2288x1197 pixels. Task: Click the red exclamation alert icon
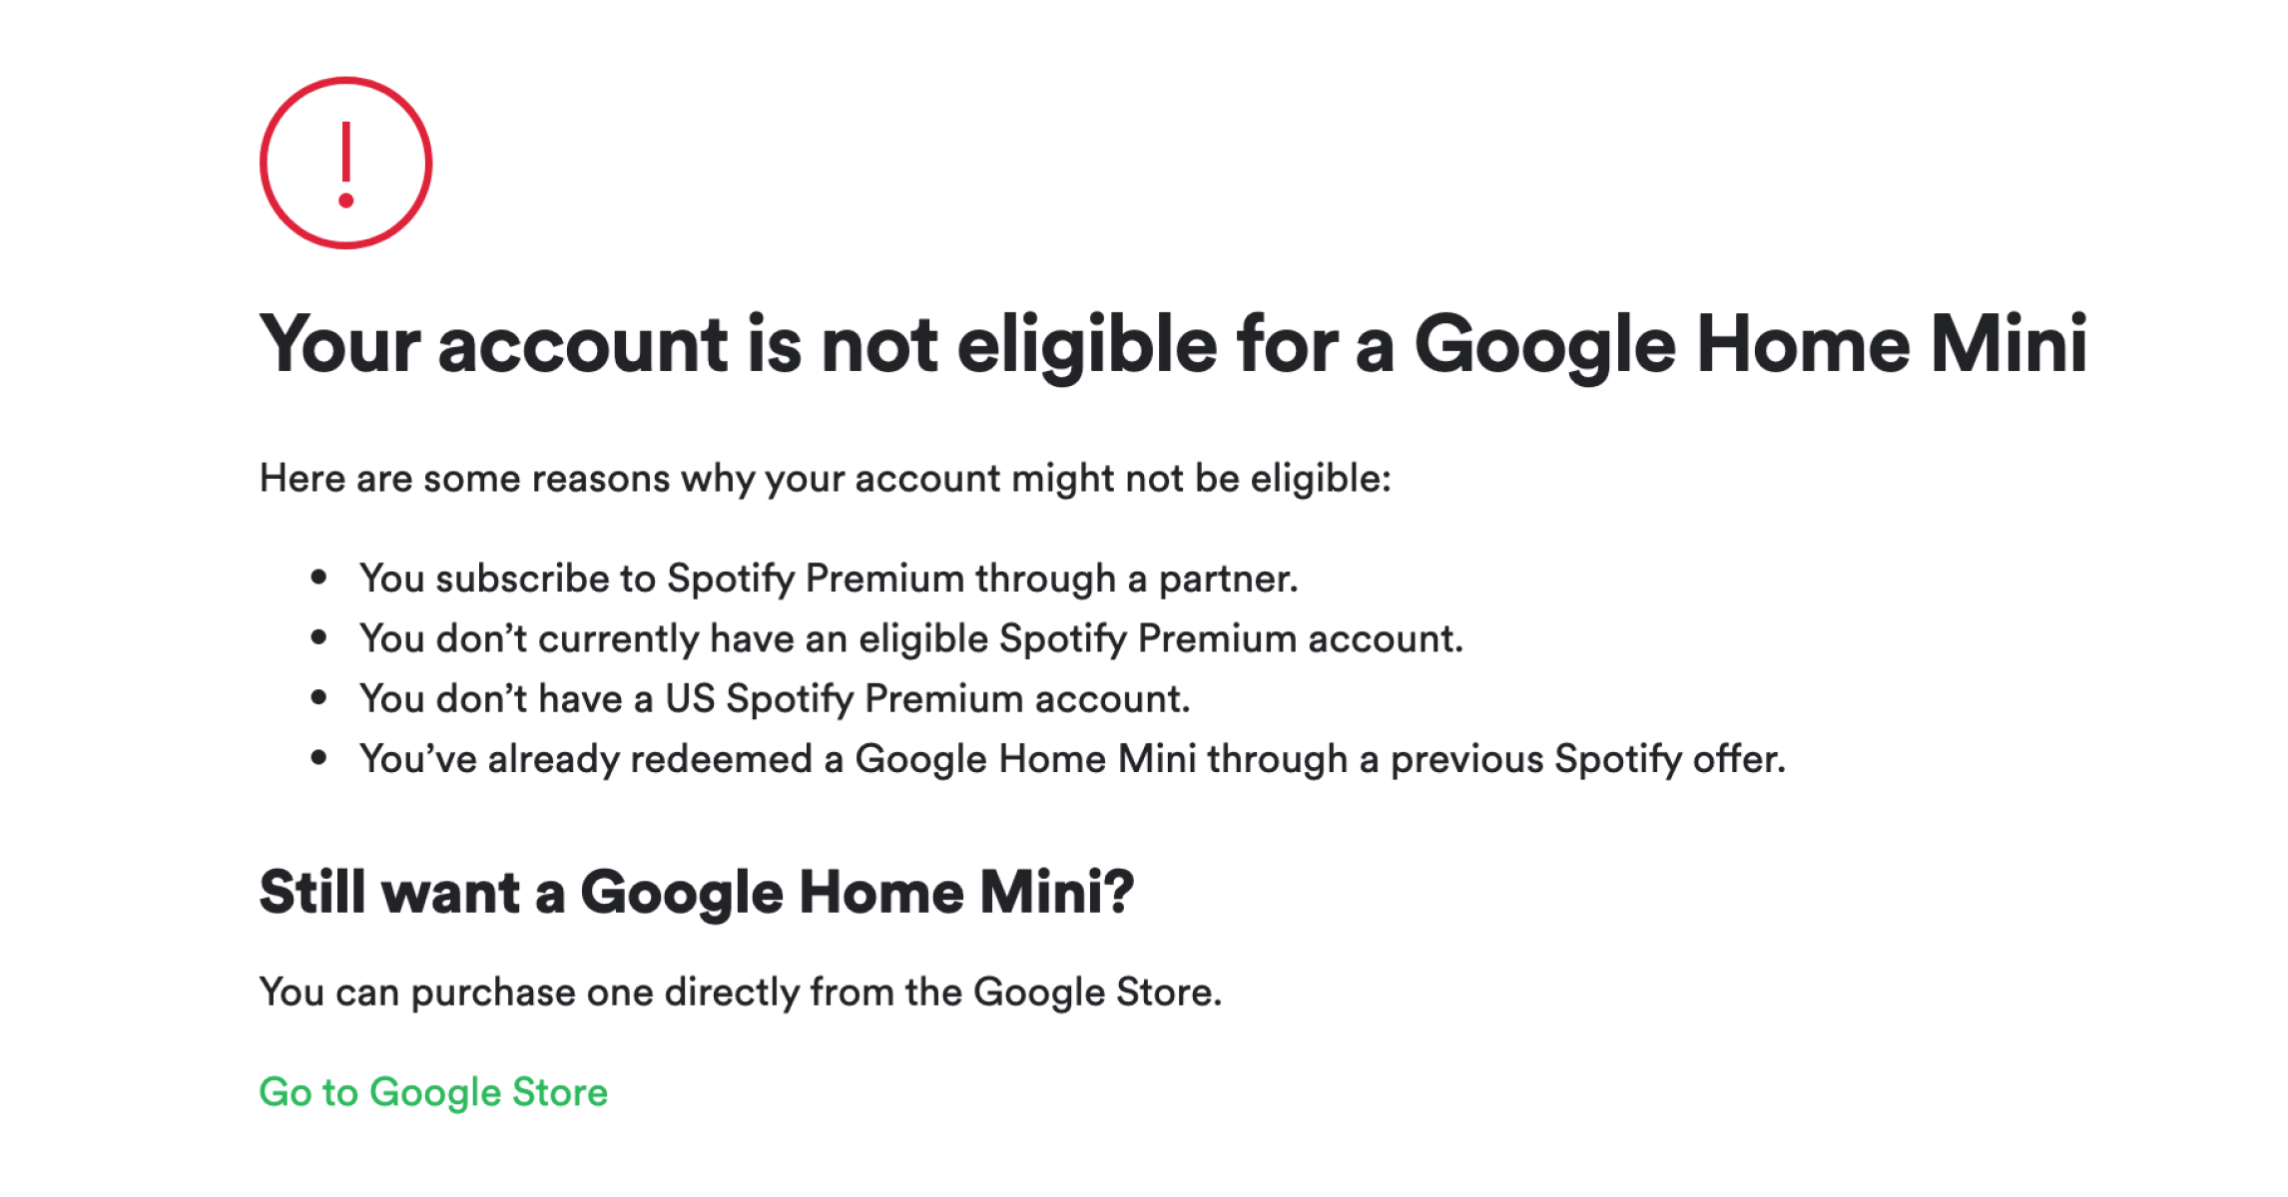pos(345,163)
